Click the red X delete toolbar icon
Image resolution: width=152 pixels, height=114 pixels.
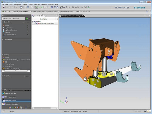pos(4,7)
